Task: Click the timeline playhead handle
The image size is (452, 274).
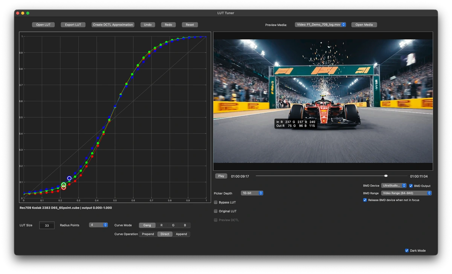Action: pyautogui.click(x=386, y=176)
